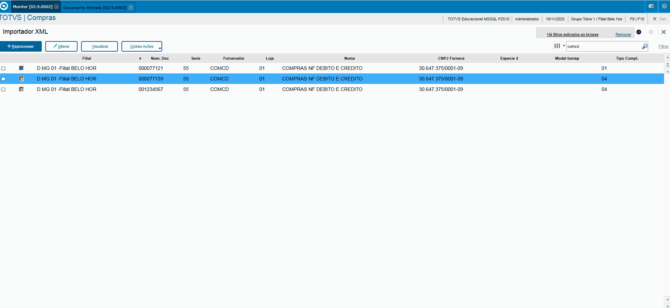670x308 pixels.
Task: Click the CNPJ cell in row 001234567
Action: click(441, 89)
